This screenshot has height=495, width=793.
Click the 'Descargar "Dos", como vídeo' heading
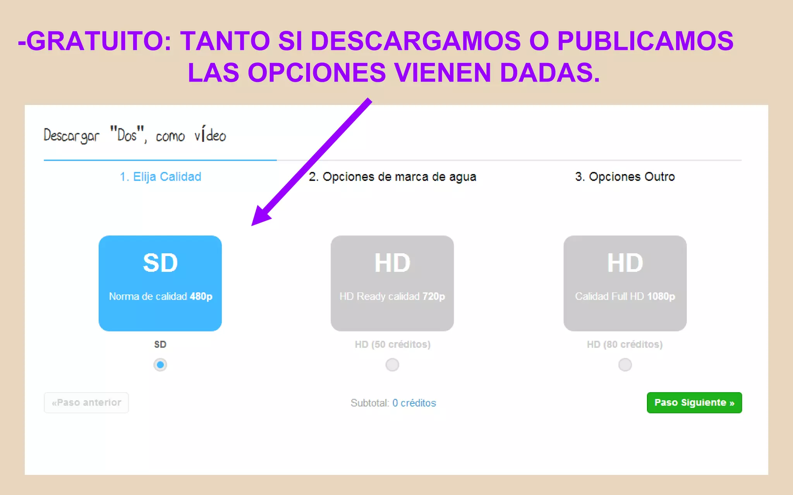[134, 135]
